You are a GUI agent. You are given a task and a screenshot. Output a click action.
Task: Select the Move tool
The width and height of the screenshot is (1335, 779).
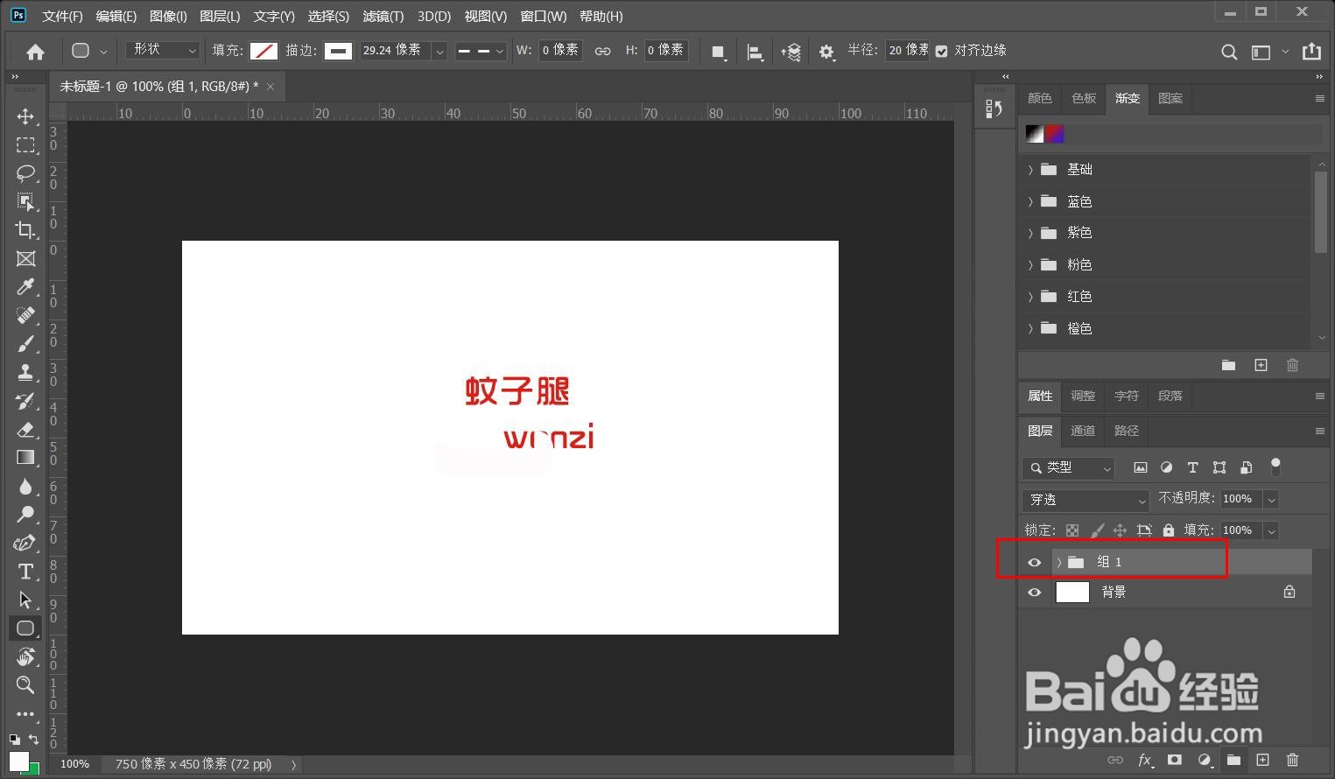[x=25, y=116]
